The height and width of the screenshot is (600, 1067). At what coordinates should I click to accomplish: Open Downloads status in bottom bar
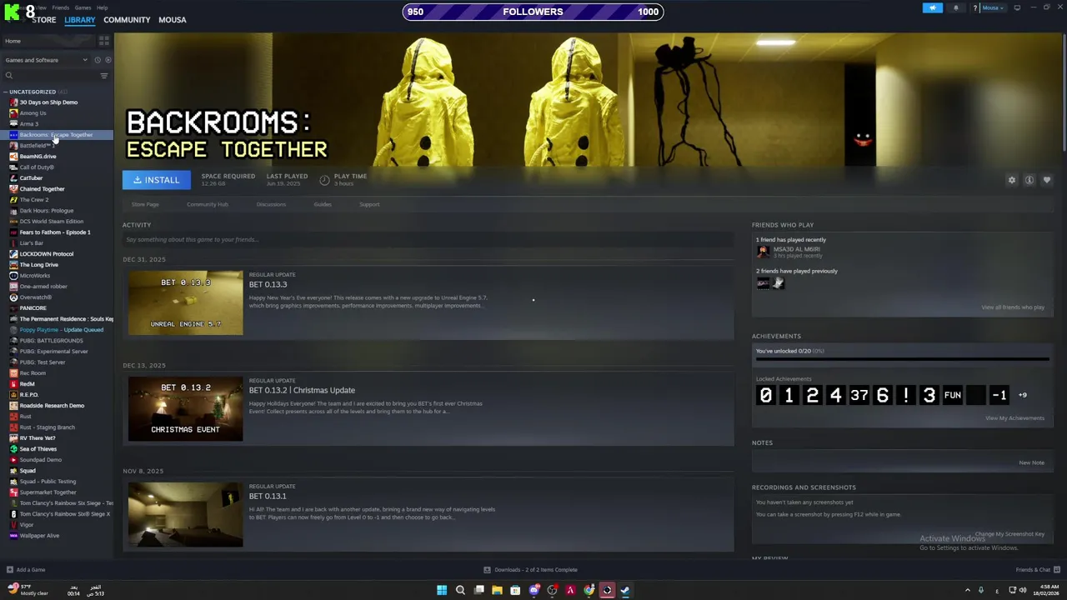pos(531,570)
